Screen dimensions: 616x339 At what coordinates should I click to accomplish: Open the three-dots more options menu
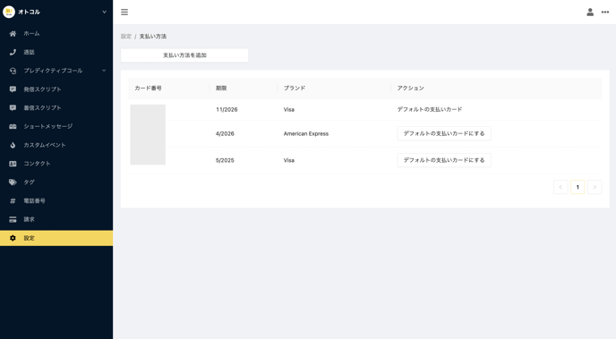pyautogui.click(x=605, y=13)
